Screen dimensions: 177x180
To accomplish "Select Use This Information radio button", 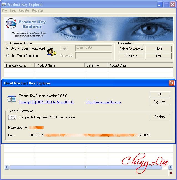I will pos(8,56).
